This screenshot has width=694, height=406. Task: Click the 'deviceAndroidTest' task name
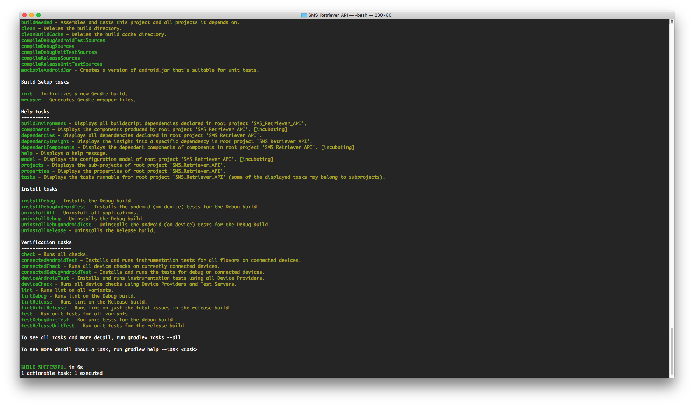pos(45,278)
